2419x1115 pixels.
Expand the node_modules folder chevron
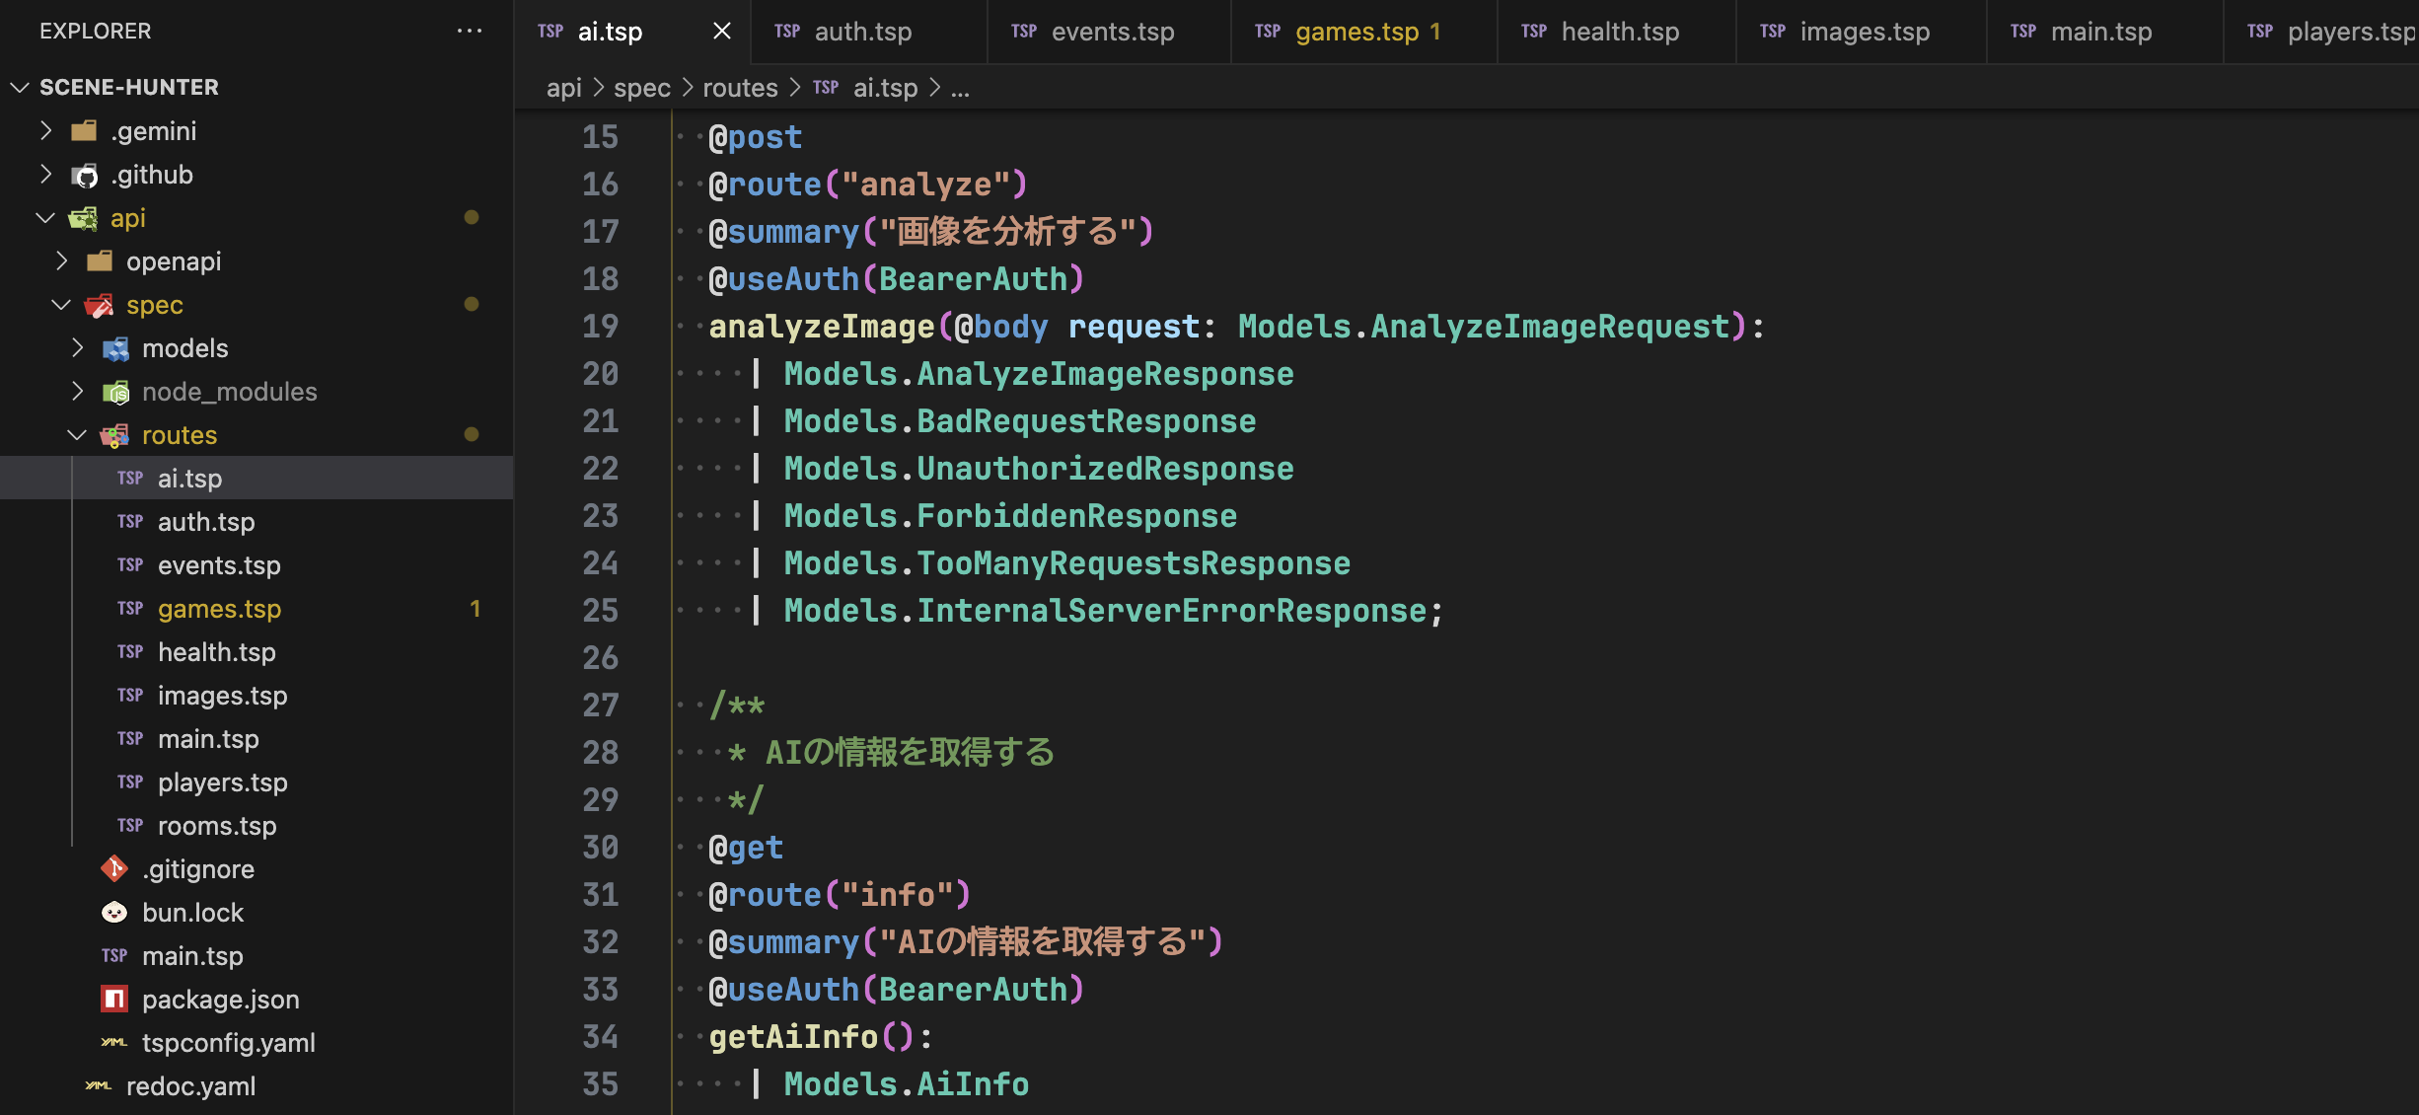pyautogui.click(x=77, y=391)
